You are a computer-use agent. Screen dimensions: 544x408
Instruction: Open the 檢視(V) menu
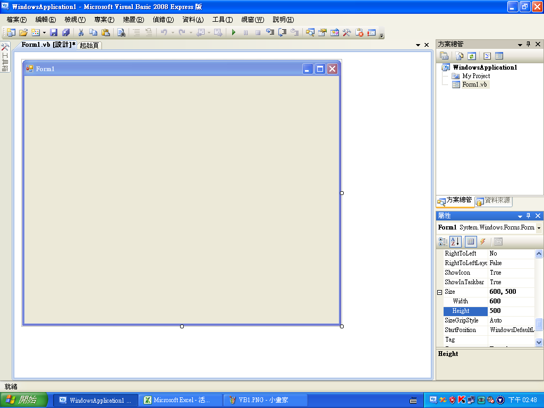(75, 20)
